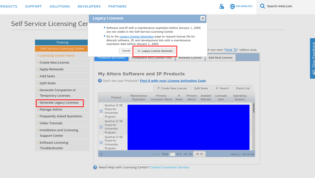Click Cancel in the Legacy Licenses dialog

(126, 51)
